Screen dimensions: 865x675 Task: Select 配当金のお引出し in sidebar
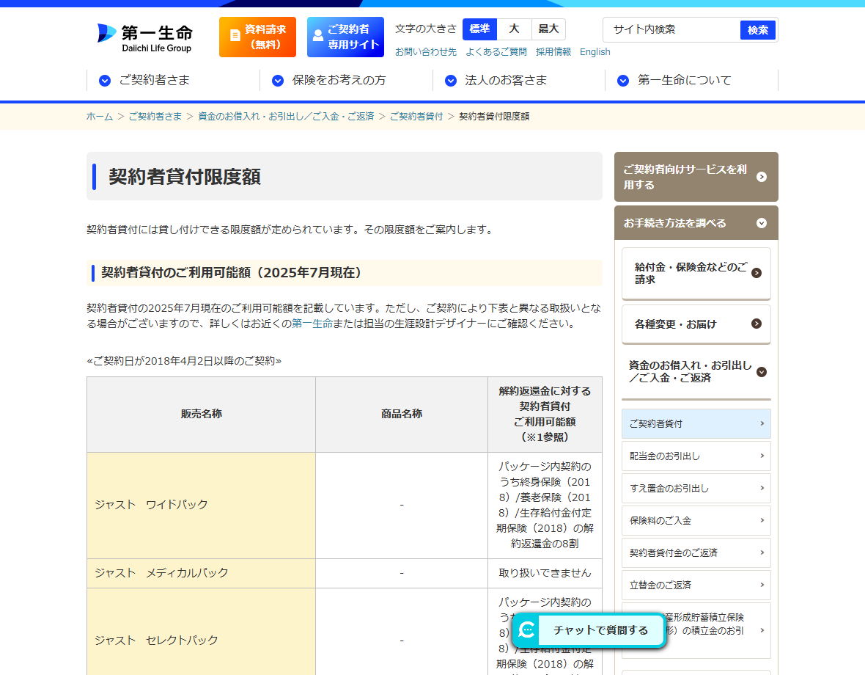click(x=696, y=456)
